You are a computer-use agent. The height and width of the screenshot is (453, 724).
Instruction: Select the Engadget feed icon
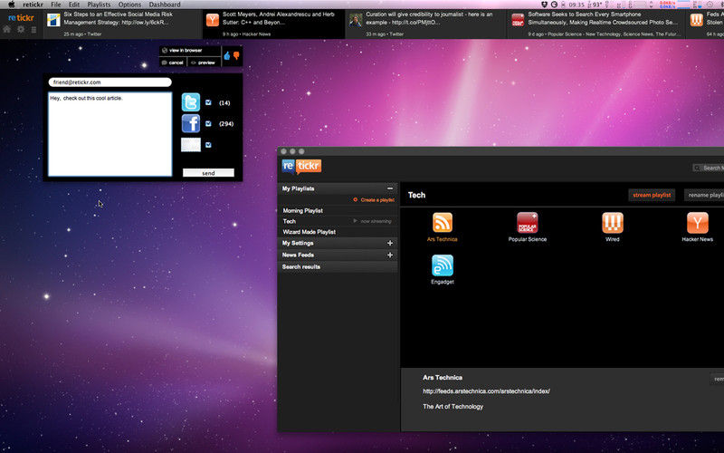pos(443,265)
